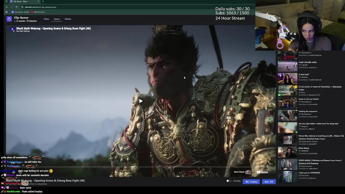Select the 'Is that bad?' clip thumbnail
345x194 pixels.
coord(288,78)
